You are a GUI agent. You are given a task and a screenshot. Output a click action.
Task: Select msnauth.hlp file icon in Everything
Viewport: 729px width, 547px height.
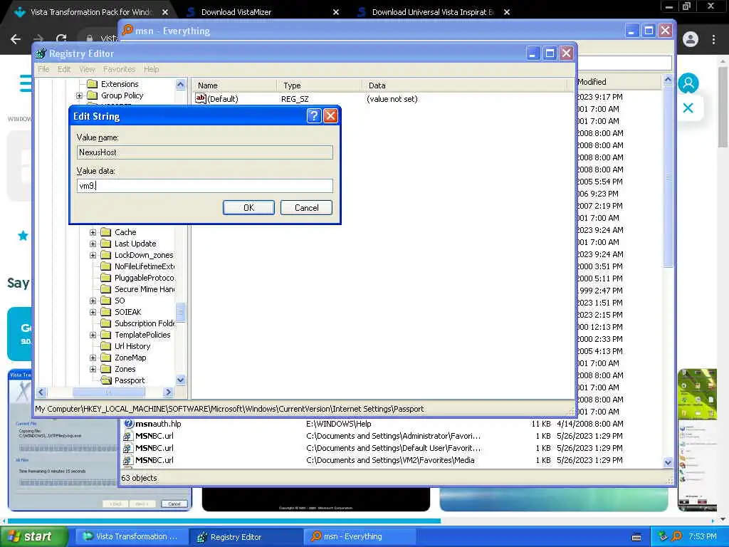(x=128, y=424)
